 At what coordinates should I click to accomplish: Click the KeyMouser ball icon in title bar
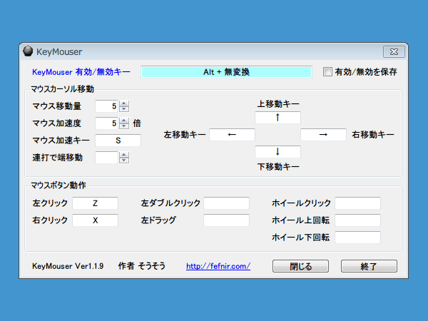[28, 51]
